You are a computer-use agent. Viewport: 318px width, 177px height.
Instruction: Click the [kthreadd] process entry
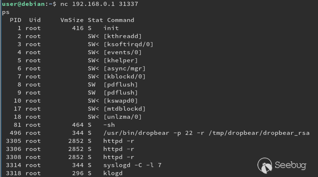122,36
